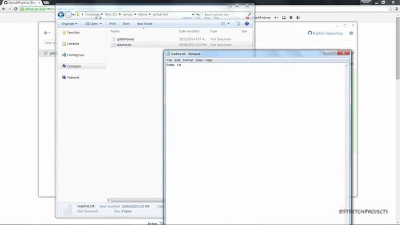Viewport: 400px width, 225px height.
Task: Open the Chrome hamburger menu icon
Action: [397, 9]
